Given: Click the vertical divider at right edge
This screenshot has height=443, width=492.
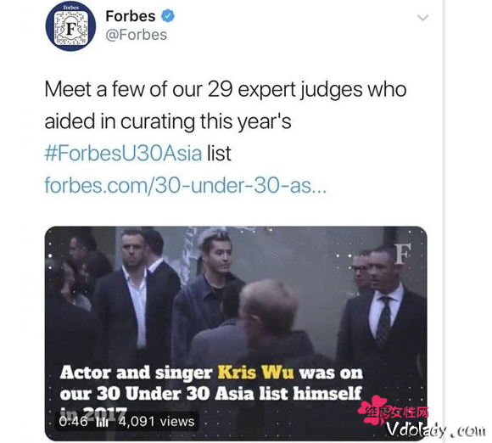Looking at the screenshot, I should [x=444, y=222].
